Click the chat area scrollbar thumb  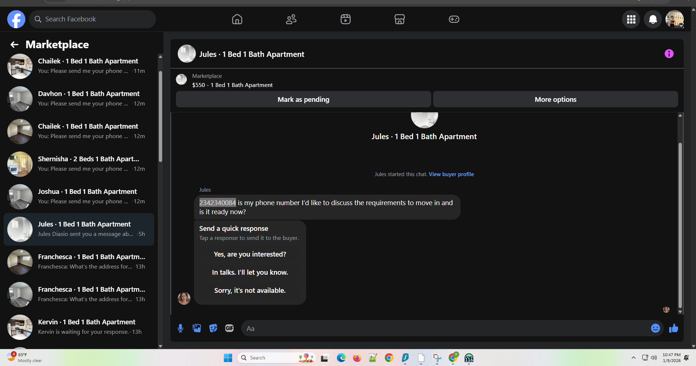coord(680,225)
